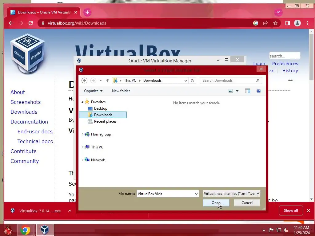The image size is (315, 236).
Task: Open Action Center flag tray icon
Action: [271, 230]
